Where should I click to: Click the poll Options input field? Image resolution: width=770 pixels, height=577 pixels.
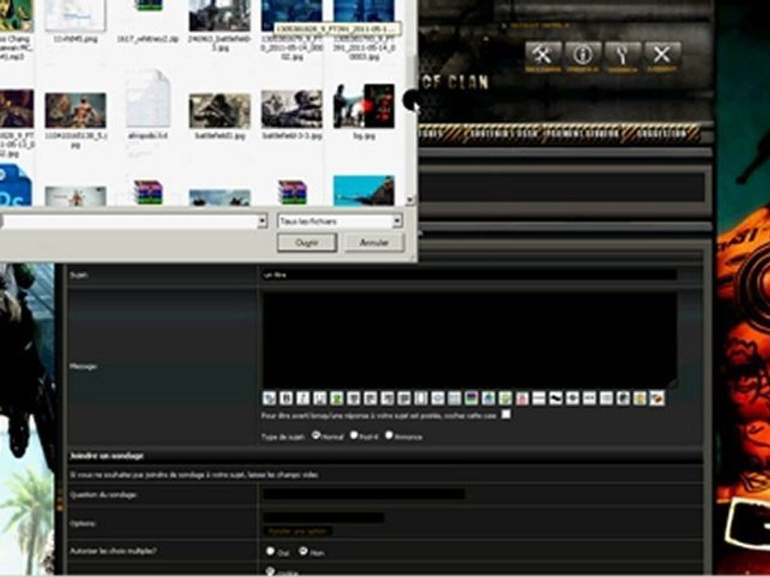click(x=323, y=518)
